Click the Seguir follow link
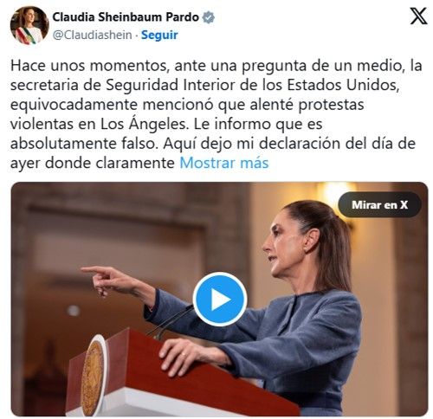The width and height of the screenshot is (433, 419). (159, 35)
